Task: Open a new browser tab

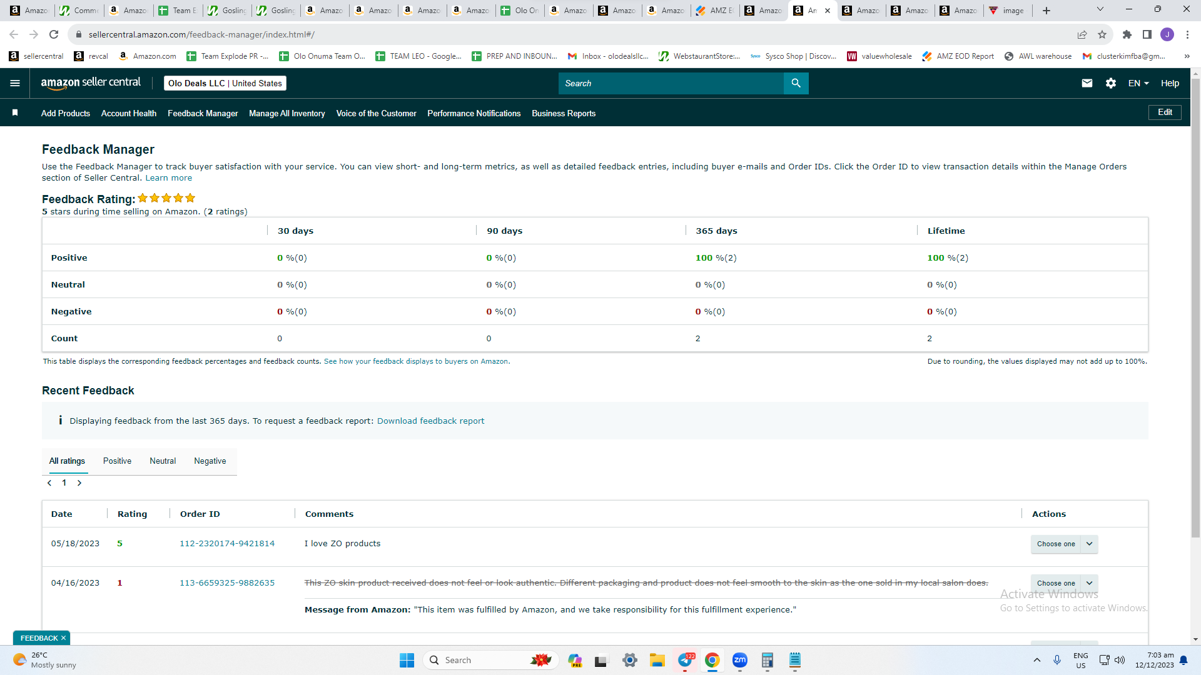Action: (1046, 11)
